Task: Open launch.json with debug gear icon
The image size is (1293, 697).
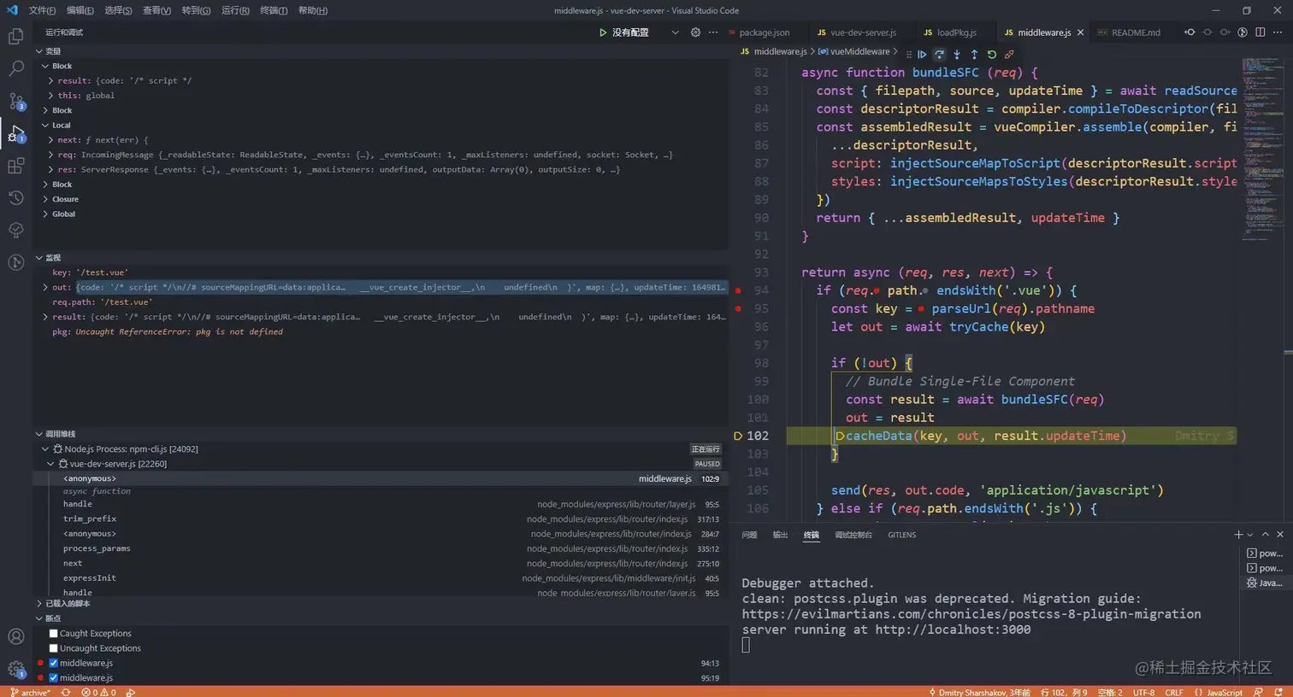Action: 695,32
